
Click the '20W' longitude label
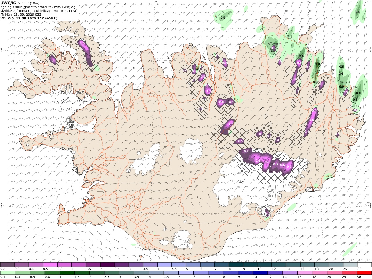coord(155,1)
